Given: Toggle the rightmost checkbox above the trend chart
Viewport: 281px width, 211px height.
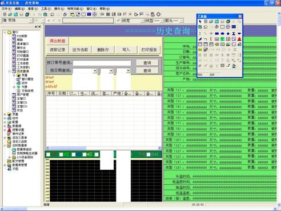Looking at the screenshot, I should click(x=148, y=154).
